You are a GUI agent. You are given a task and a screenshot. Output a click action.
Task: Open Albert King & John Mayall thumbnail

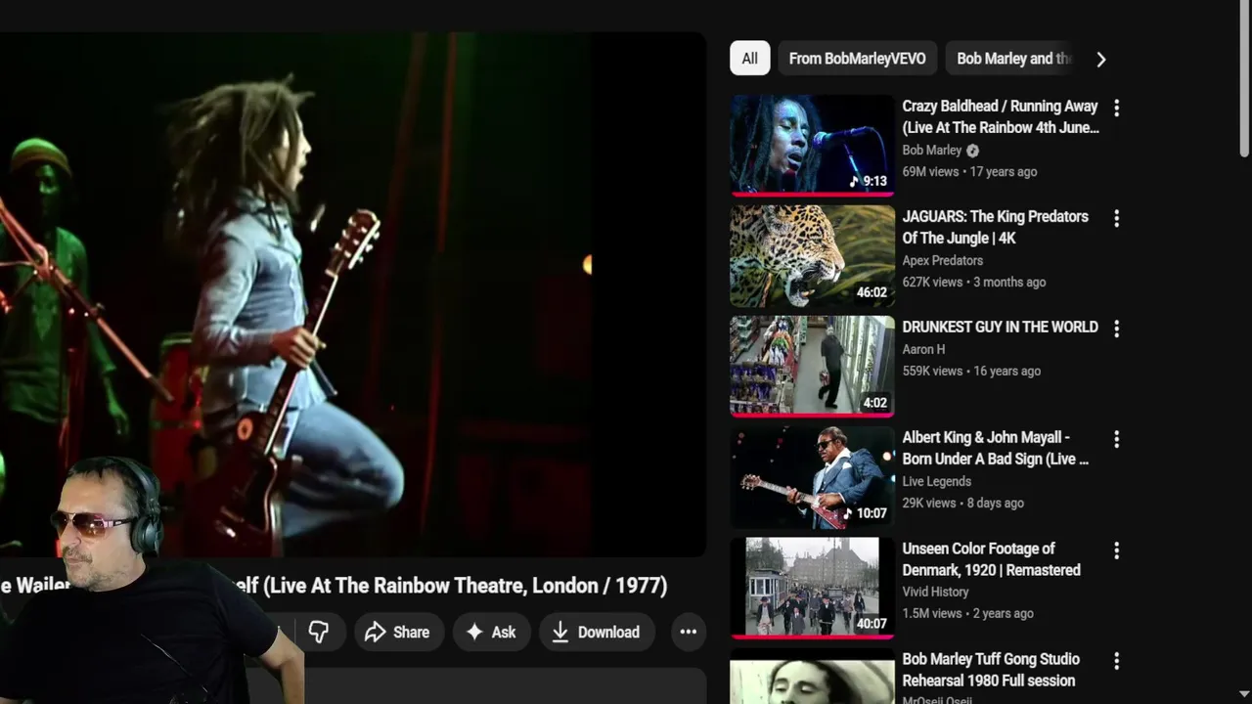click(x=812, y=476)
